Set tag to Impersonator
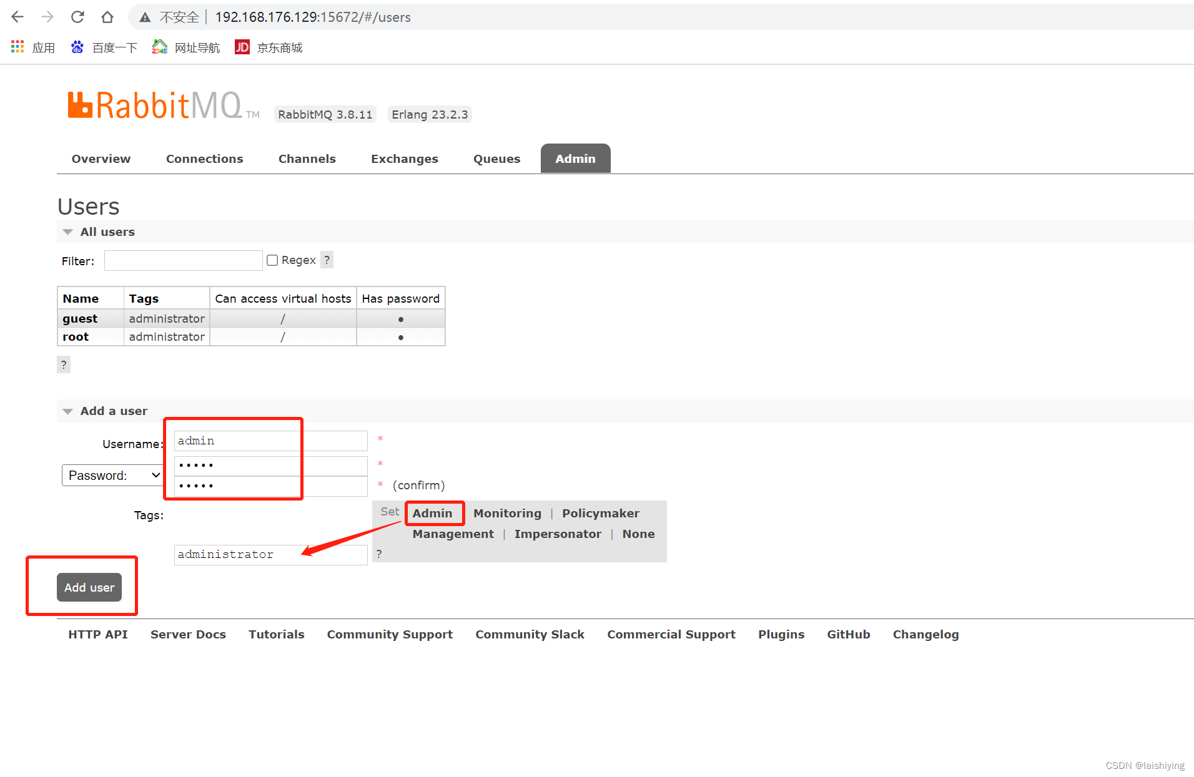The width and height of the screenshot is (1194, 777). (x=558, y=534)
